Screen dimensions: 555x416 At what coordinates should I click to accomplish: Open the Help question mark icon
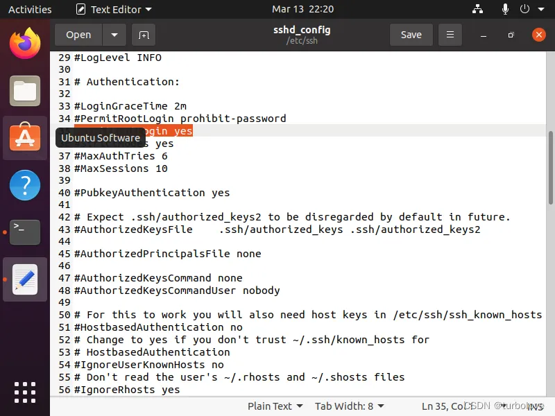[25, 185]
